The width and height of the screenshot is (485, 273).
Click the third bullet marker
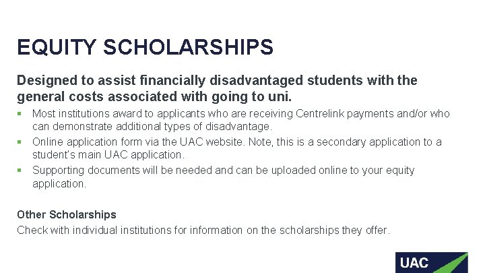pyautogui.click(x=20, y=171)
